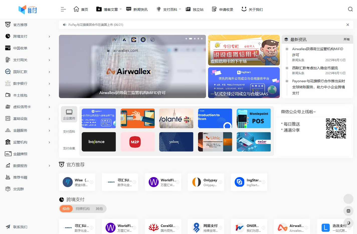Click the PicPay与花旗集团 announcement text

click(96, 25)
